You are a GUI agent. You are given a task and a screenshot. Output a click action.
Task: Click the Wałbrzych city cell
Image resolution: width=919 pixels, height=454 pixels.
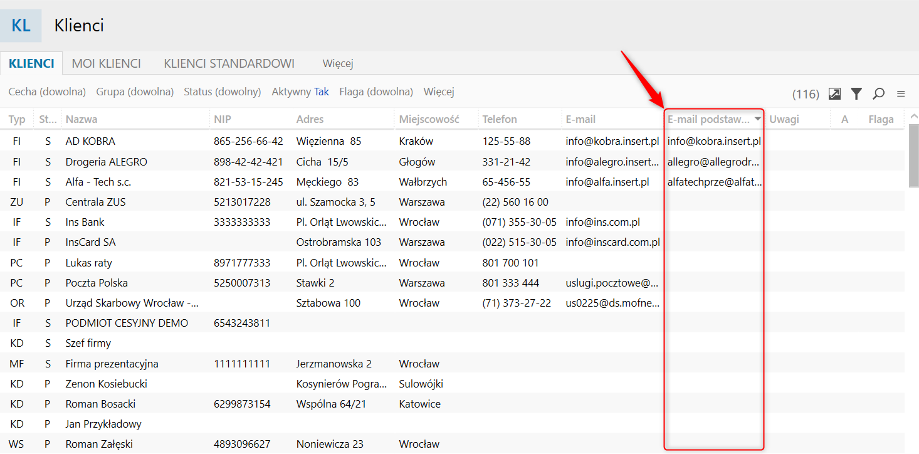423,182
